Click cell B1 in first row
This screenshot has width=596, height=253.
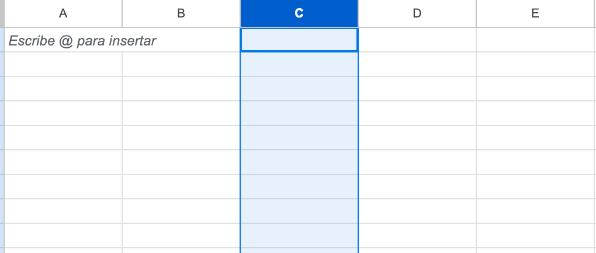point(181,41)
